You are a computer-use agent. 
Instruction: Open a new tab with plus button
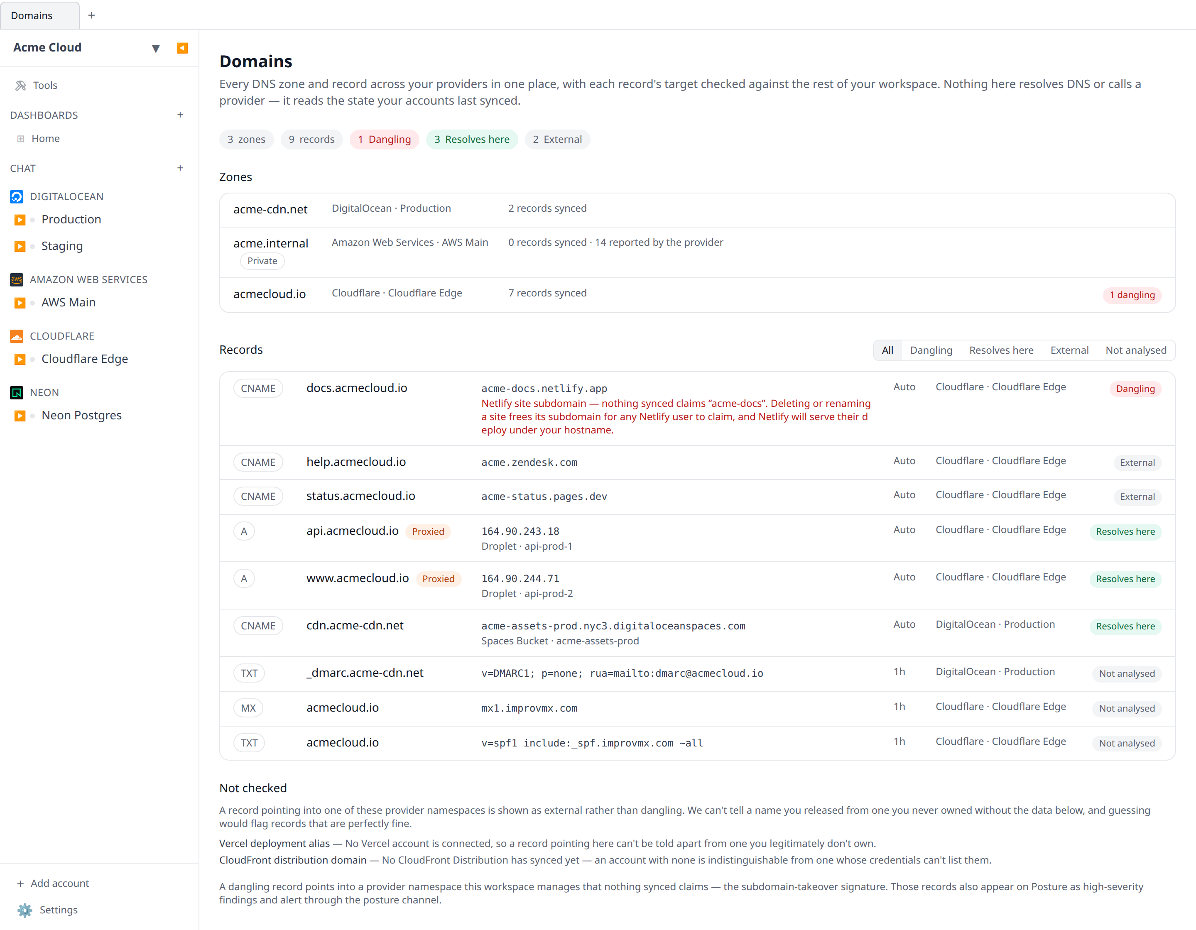(x=91, y=15)
